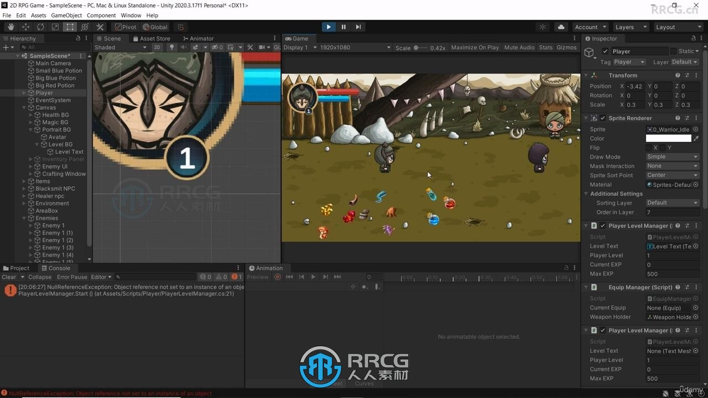Open the Layer dropdown in Inspector
Image resolution: width=708 pixels, height=398 pixels.
pos(685,62)
